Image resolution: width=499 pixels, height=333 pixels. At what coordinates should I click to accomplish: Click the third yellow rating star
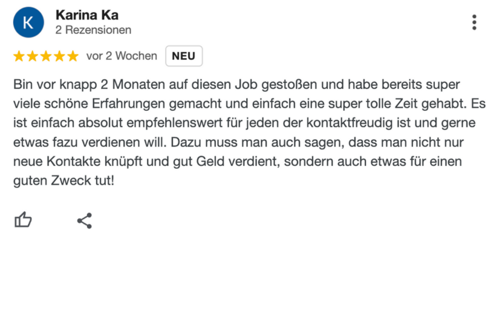46,56
